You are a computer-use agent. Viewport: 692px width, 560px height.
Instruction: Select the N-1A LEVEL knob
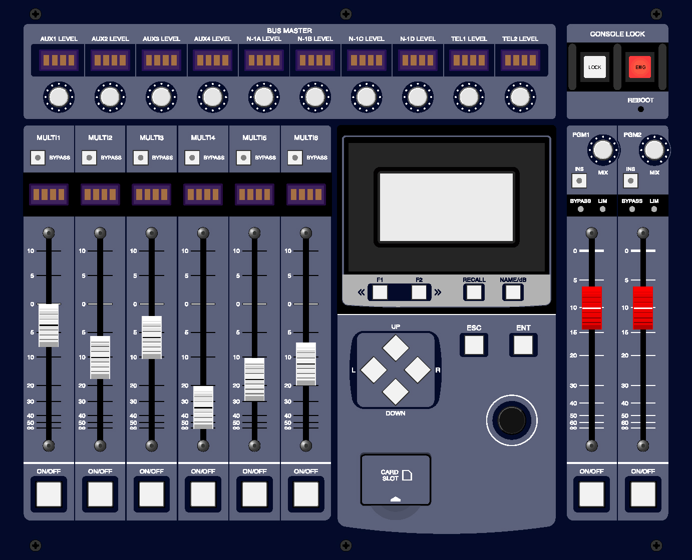(264, 97)
